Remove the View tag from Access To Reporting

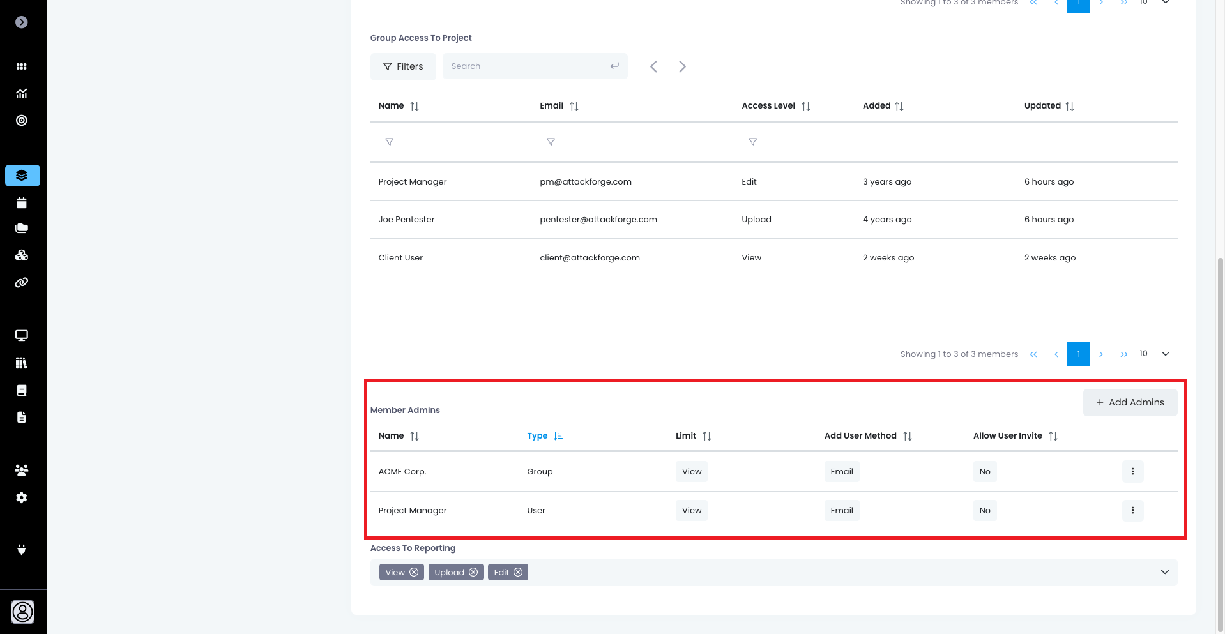click(414, 572)
